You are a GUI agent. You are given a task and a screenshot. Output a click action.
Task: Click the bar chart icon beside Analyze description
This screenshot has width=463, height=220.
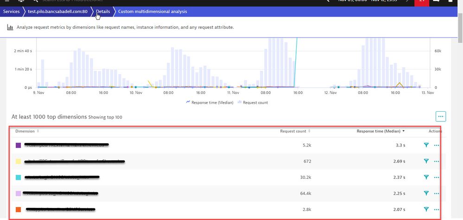10,27
